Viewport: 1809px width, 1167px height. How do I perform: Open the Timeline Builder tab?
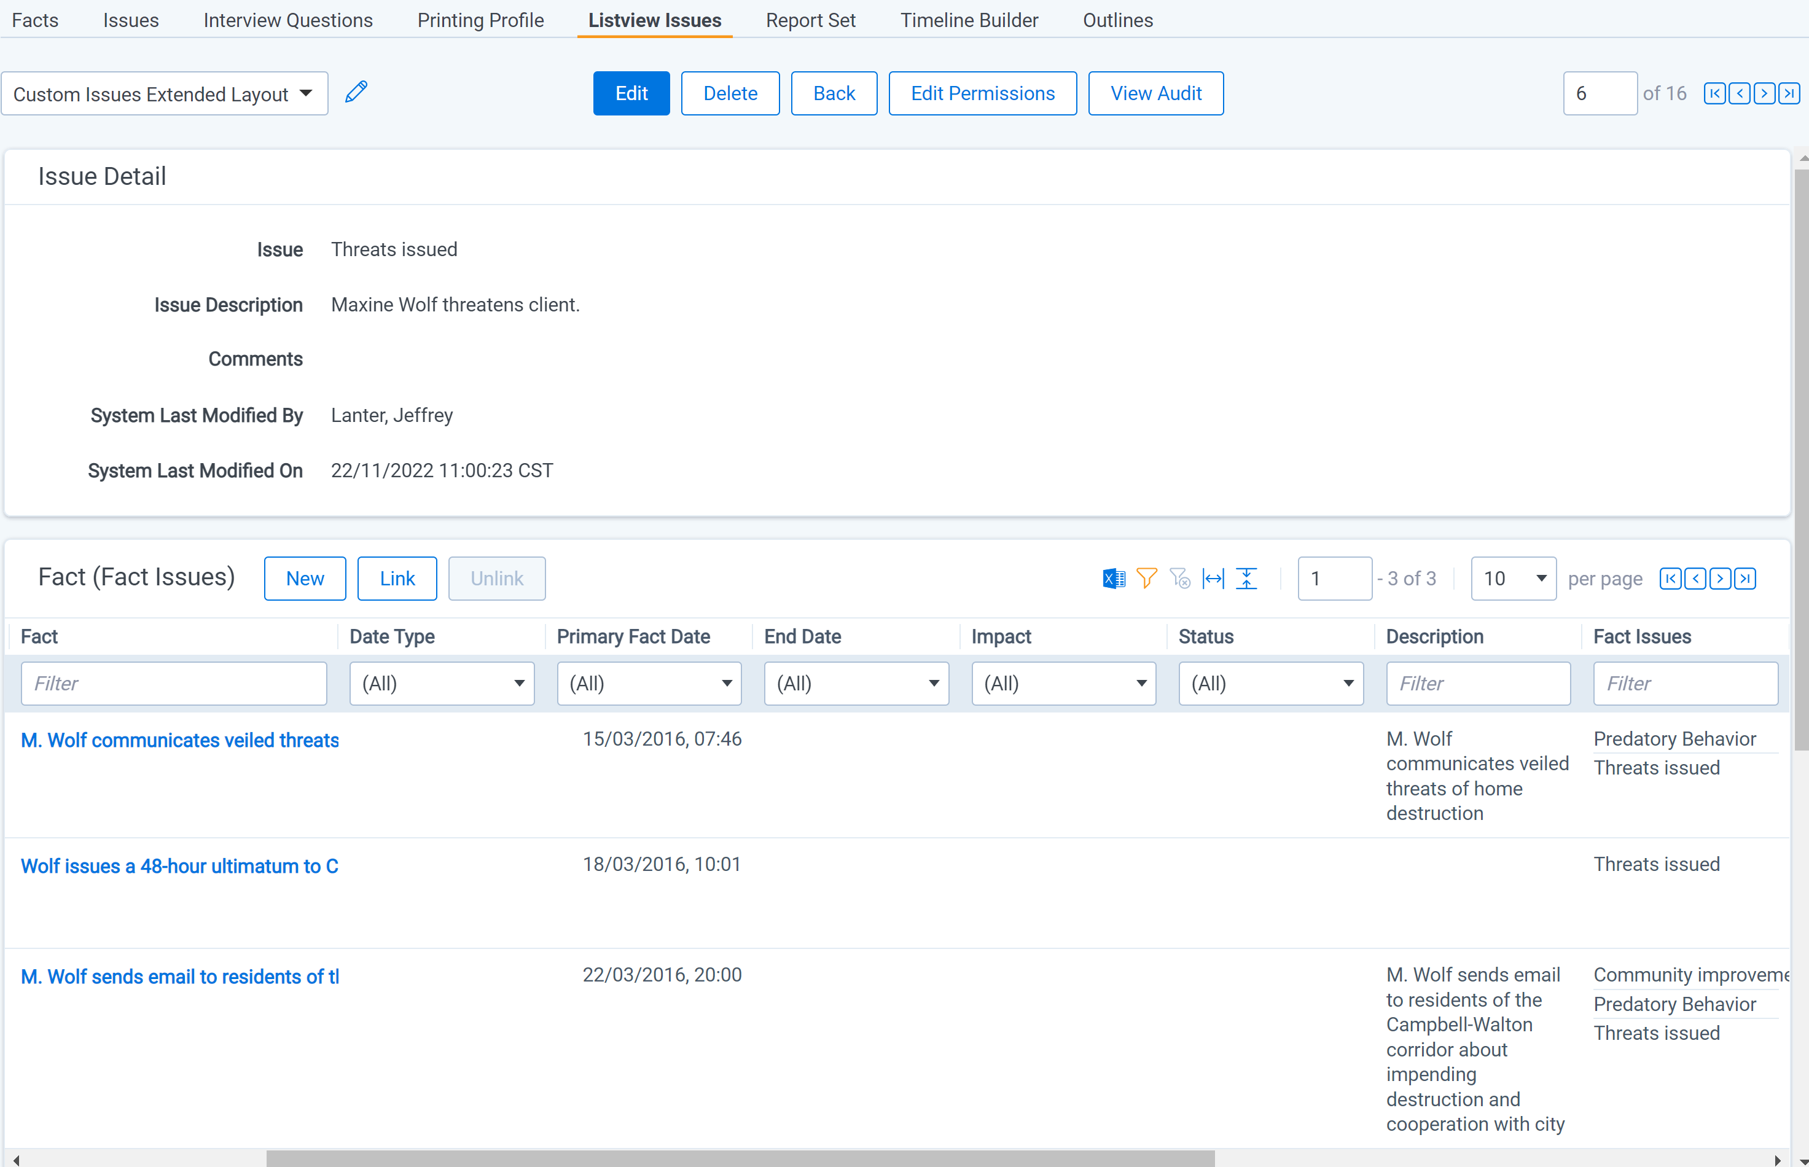[969, 20]
